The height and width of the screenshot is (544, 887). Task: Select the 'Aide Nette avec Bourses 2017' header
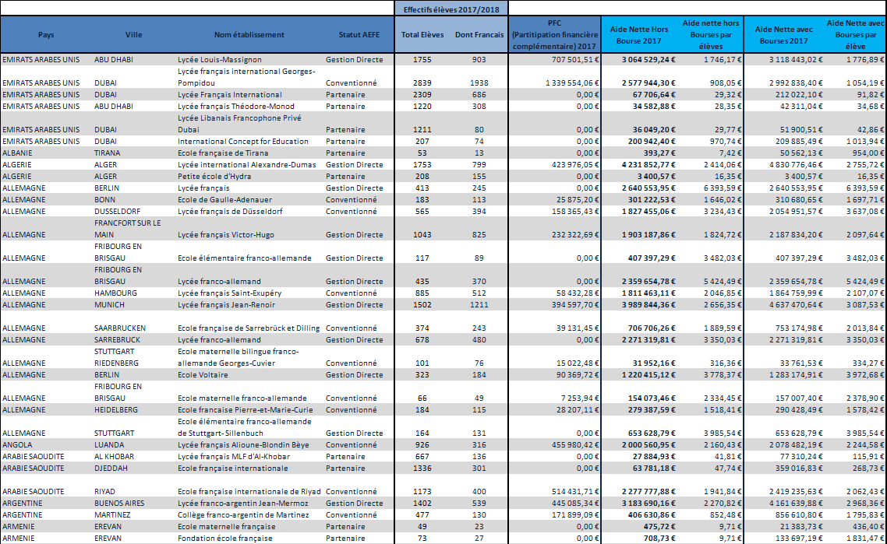783,35
